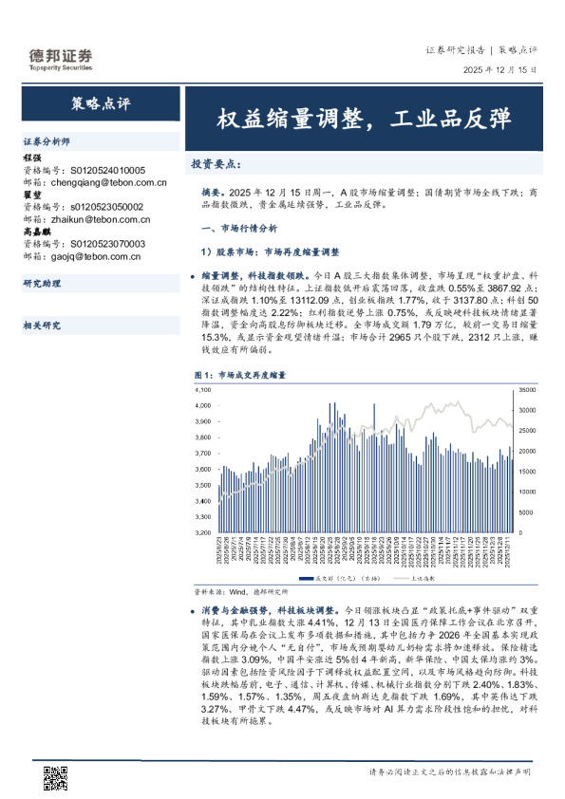Click figure caption 图1：市场成交再度缩量

239,375
